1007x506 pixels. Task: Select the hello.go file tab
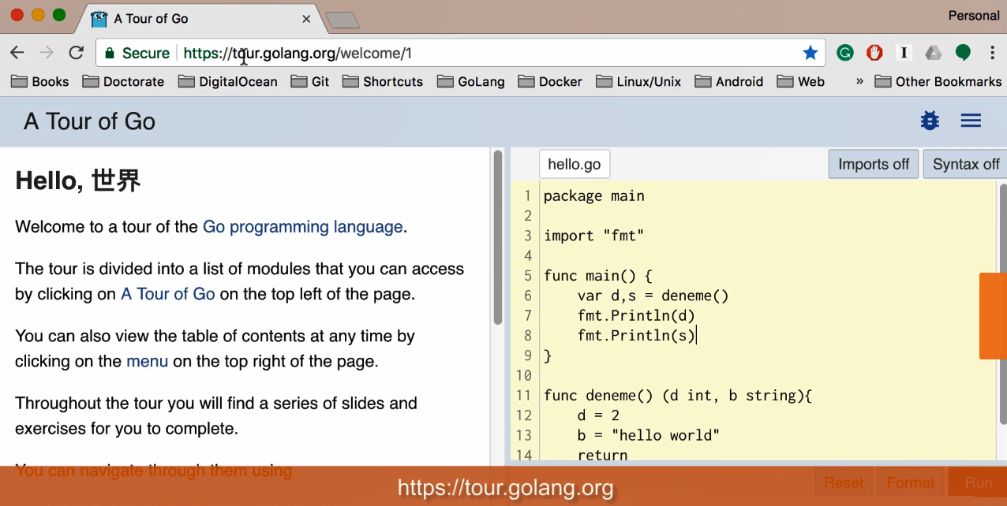pyautogui.click(x=575, y=164)
